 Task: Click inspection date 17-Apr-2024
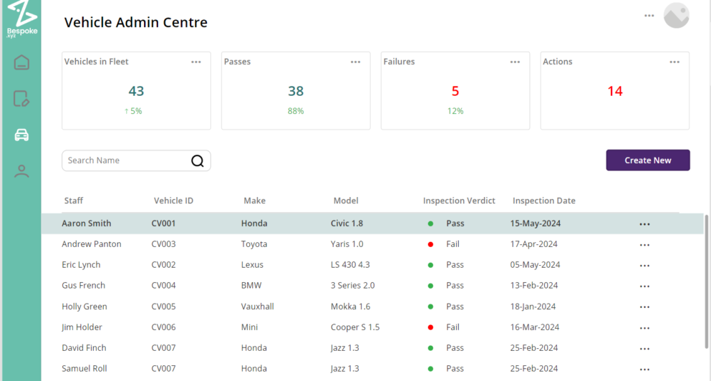pyautogui.click(x=533, y=244)
